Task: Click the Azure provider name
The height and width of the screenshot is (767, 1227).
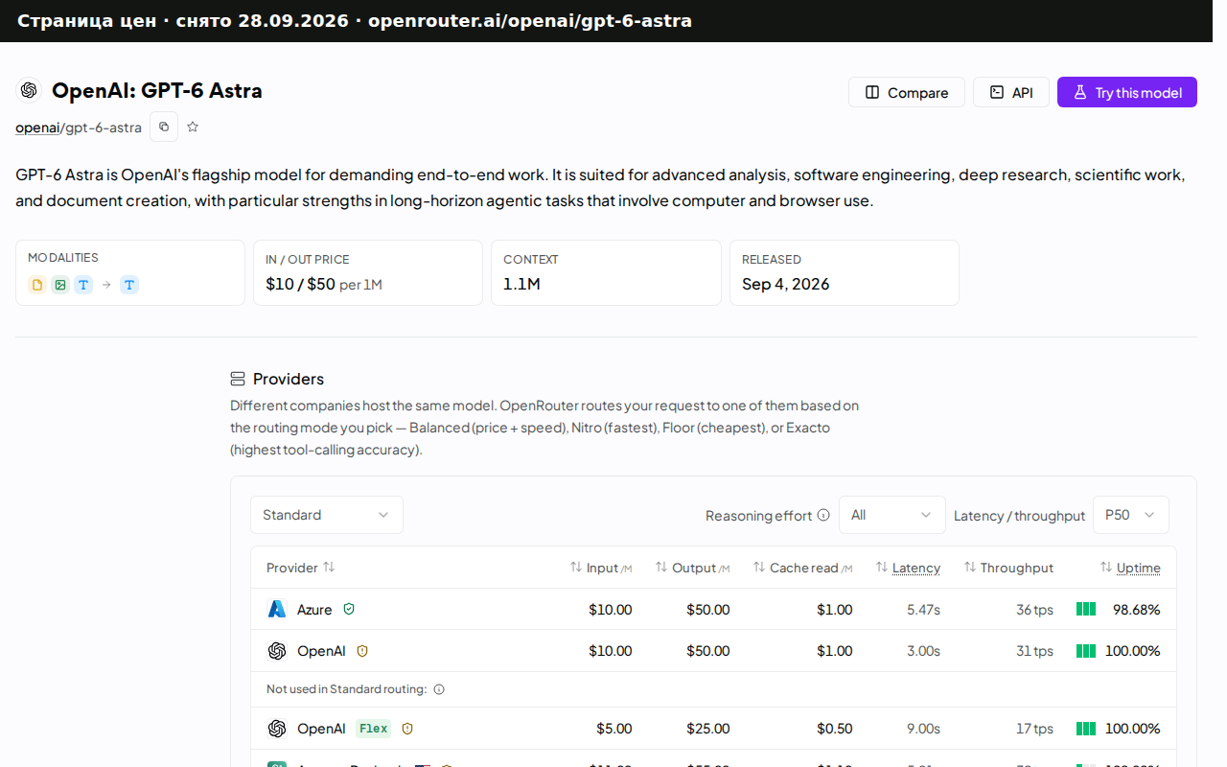Action: click(314, 609)
